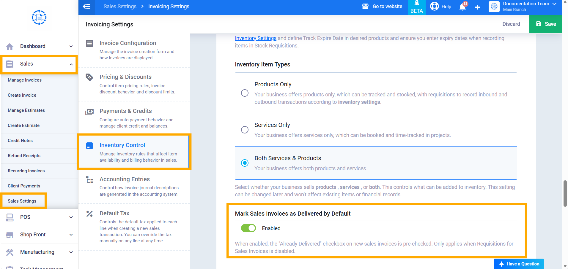Open the Inventory Settings link

click(x=256, y=38)
